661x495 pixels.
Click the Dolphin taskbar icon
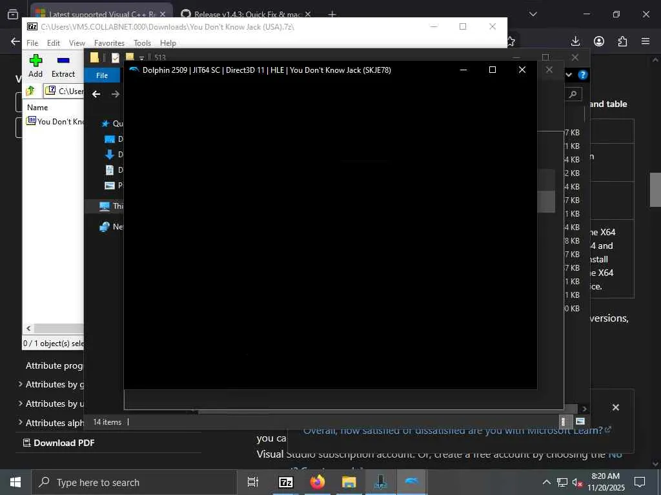[412, 482]
